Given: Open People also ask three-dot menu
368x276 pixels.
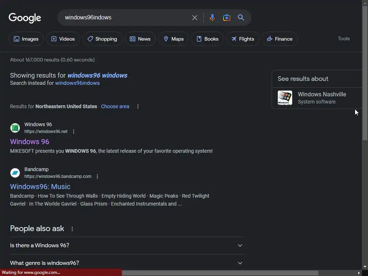Looking at the screenshot, I should coord(72,229).
